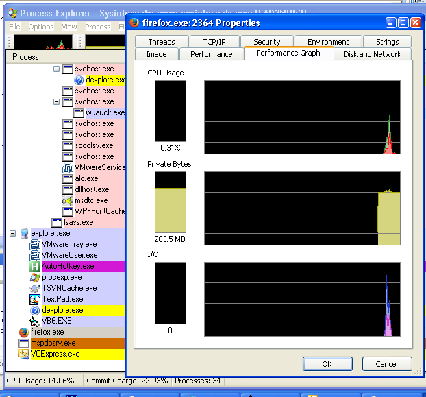Collapse the svchost.exe node containing dexplore.exe
426x397 pixels.
[x=57, y=69]
